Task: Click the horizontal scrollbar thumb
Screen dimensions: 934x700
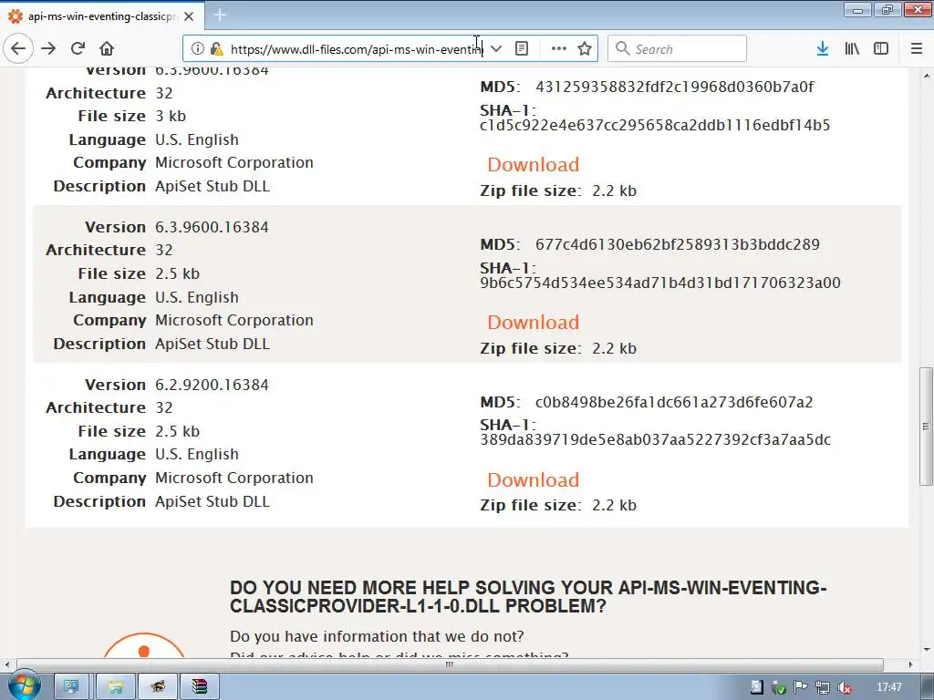Action: (450, 664)
